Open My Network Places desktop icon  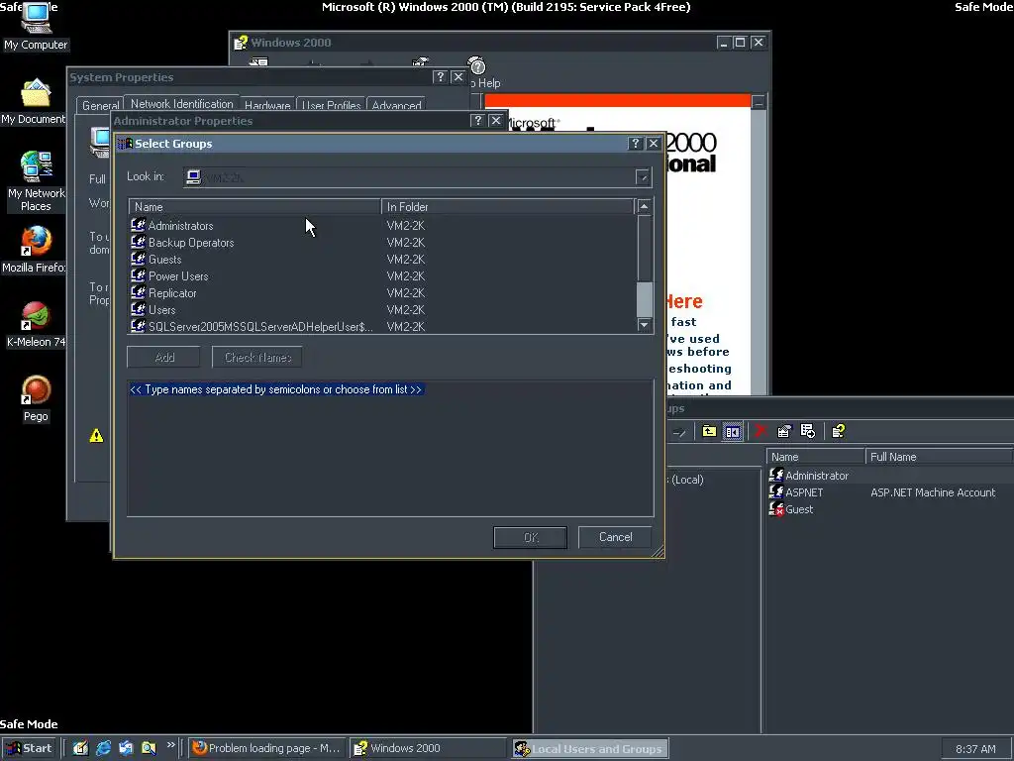coord(37,181)
